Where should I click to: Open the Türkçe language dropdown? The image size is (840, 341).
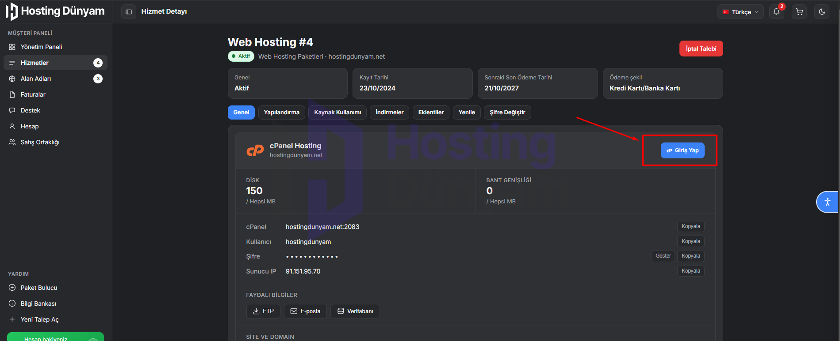coord(740,12)
